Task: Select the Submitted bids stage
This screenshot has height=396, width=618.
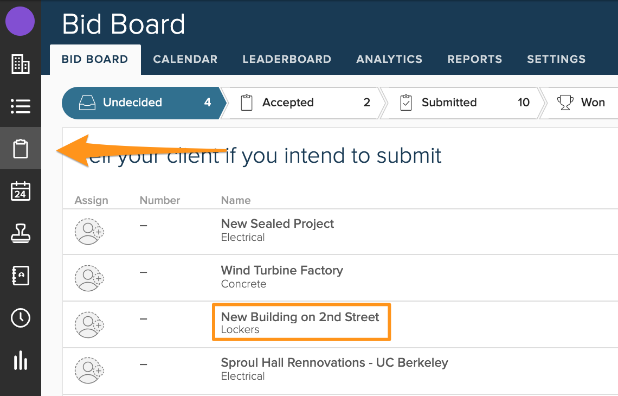Action: tap(461, 103)
